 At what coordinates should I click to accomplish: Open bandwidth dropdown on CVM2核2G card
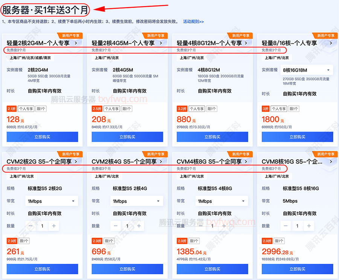click(x=52, y=201)
